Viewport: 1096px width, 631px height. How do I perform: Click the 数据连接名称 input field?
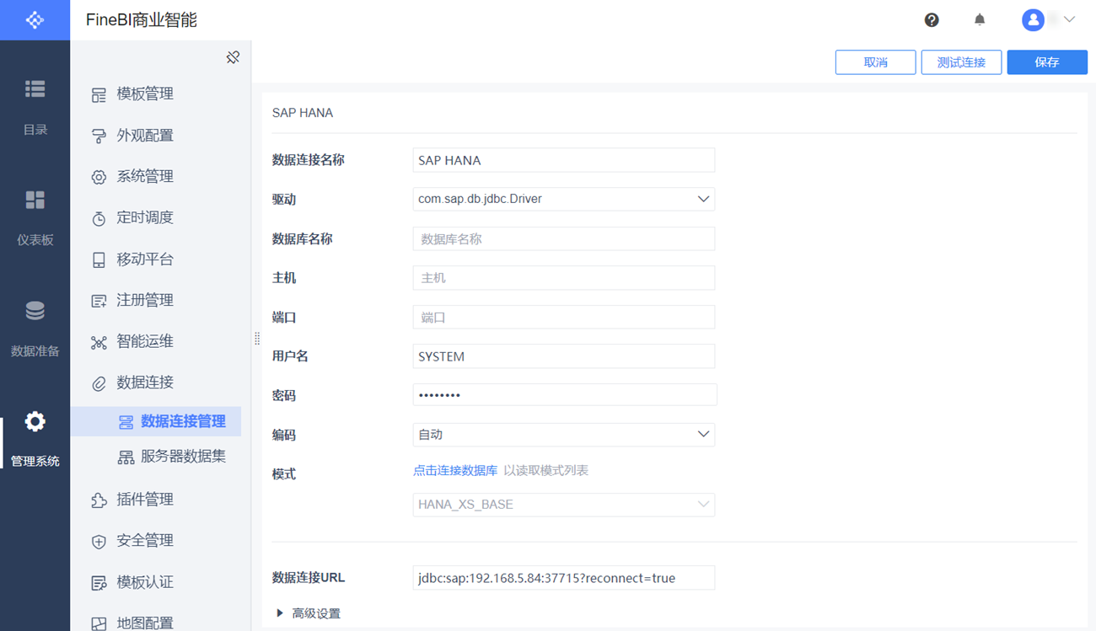click(564, 160)
